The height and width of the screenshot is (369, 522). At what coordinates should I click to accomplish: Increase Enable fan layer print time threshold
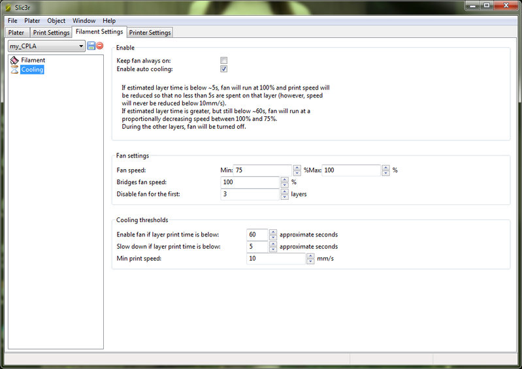click(x=272, y=231)
